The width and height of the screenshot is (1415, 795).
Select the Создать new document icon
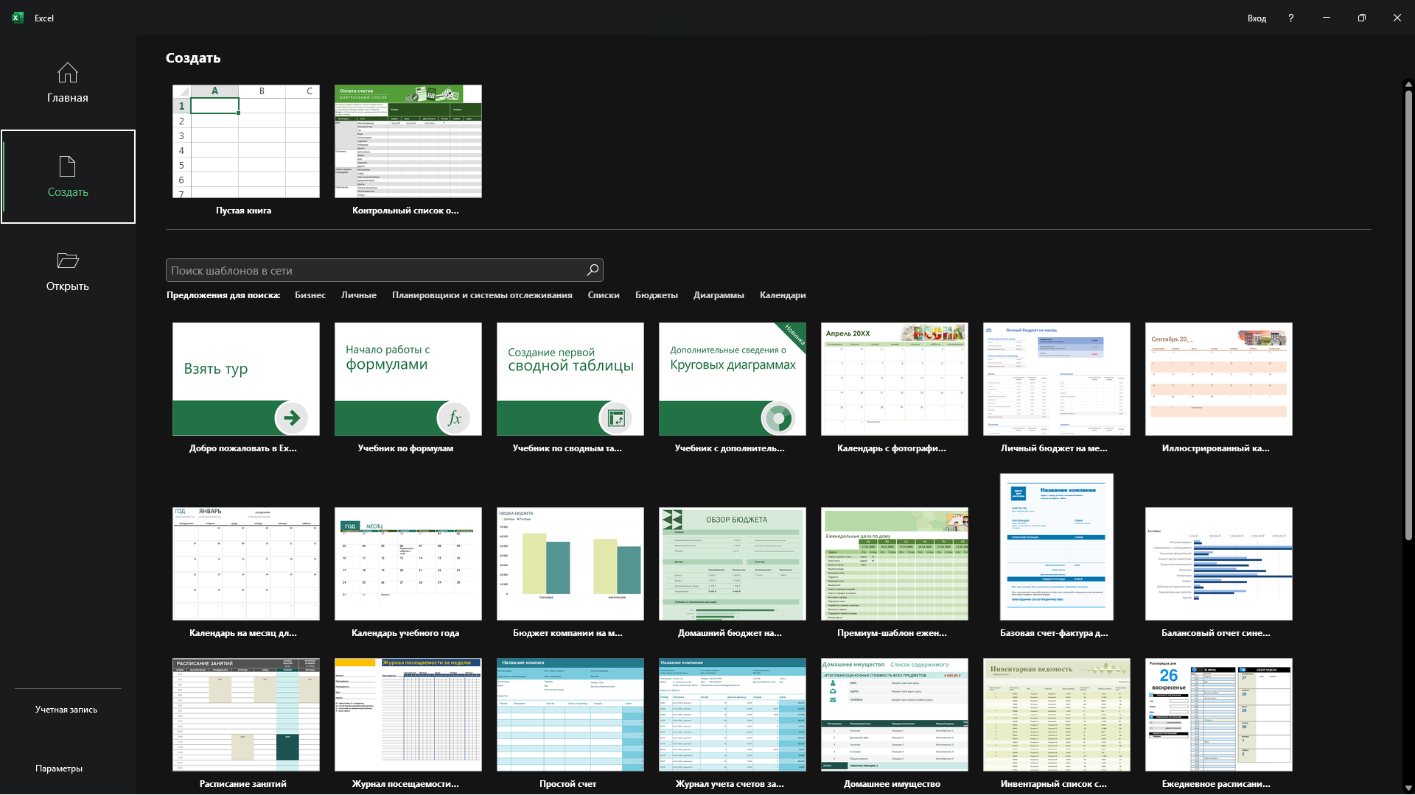67,166
